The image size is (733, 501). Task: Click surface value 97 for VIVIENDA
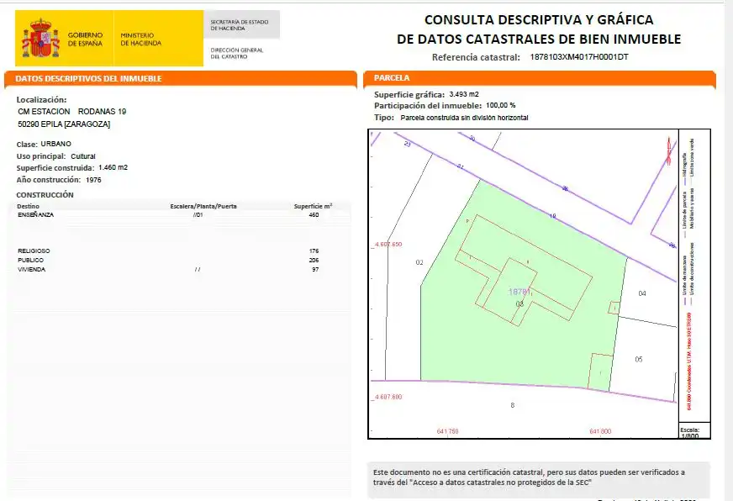[315, 270]
